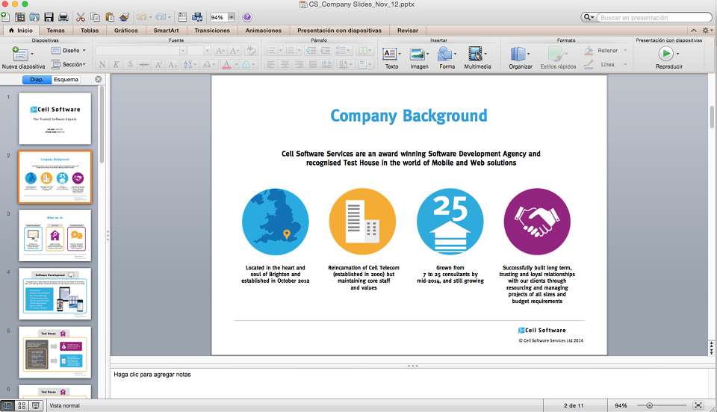
Task: Paste from clipboard icon
Action: tap(110, 17)
